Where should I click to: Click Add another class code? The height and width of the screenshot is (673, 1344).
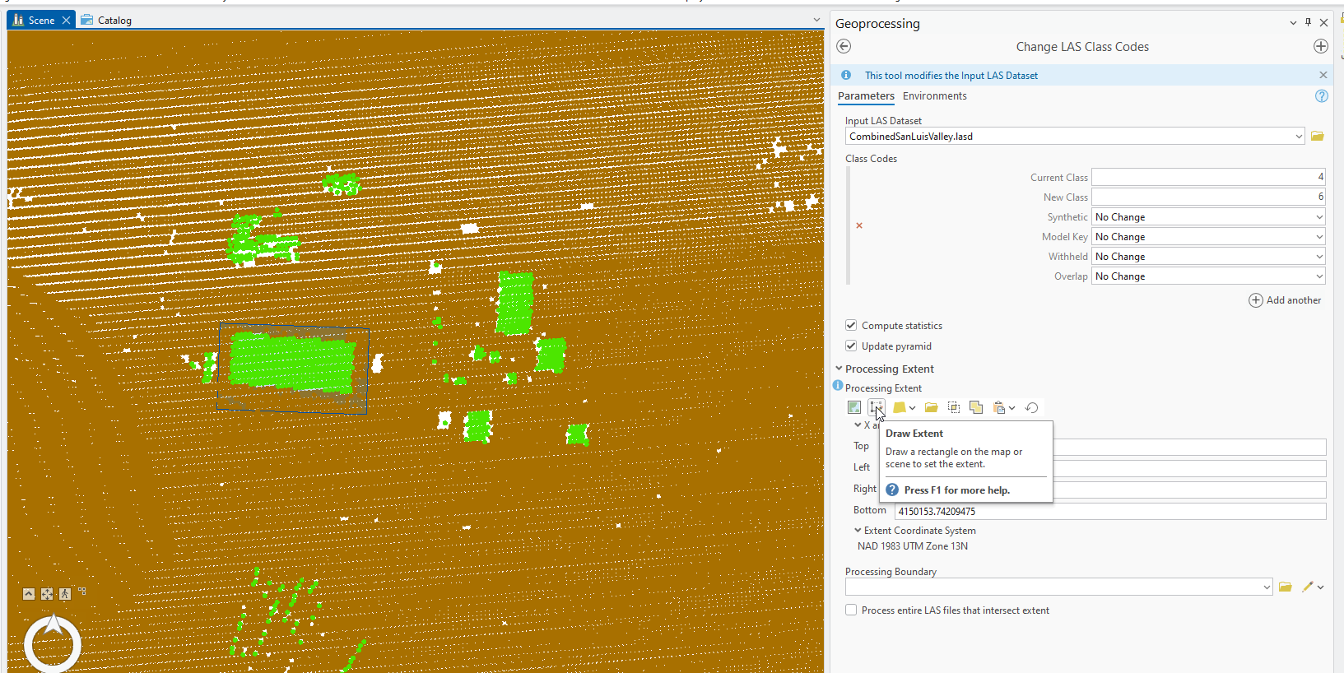pyautogui.click(x=1285, y=300)
